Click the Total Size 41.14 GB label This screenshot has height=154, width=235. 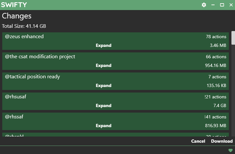26,26
